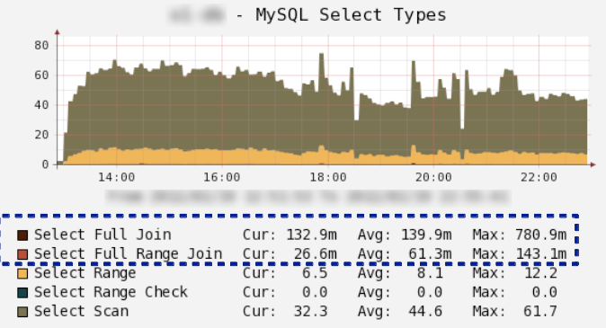Click the Select Full Join color swatch

22,235
